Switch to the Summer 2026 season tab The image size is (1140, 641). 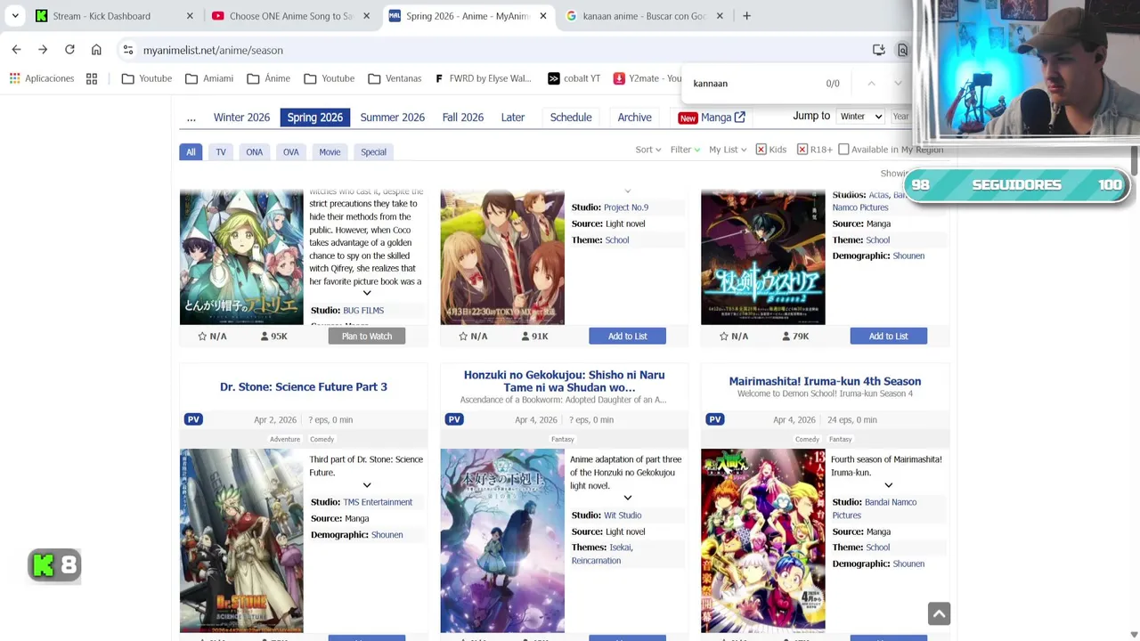click(x=392, y=118)
